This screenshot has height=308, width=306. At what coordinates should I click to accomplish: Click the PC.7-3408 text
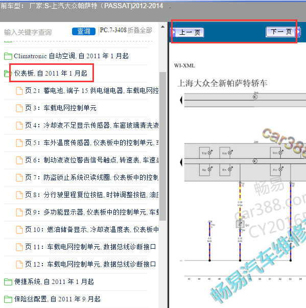(113, 30)
